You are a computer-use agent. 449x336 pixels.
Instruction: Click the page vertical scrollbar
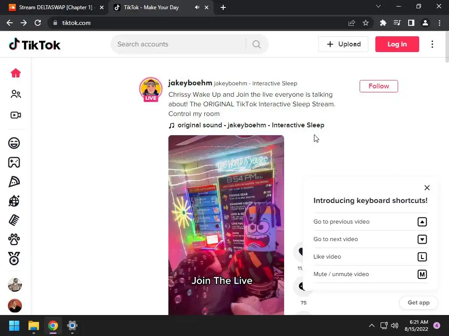pos(447,47)
